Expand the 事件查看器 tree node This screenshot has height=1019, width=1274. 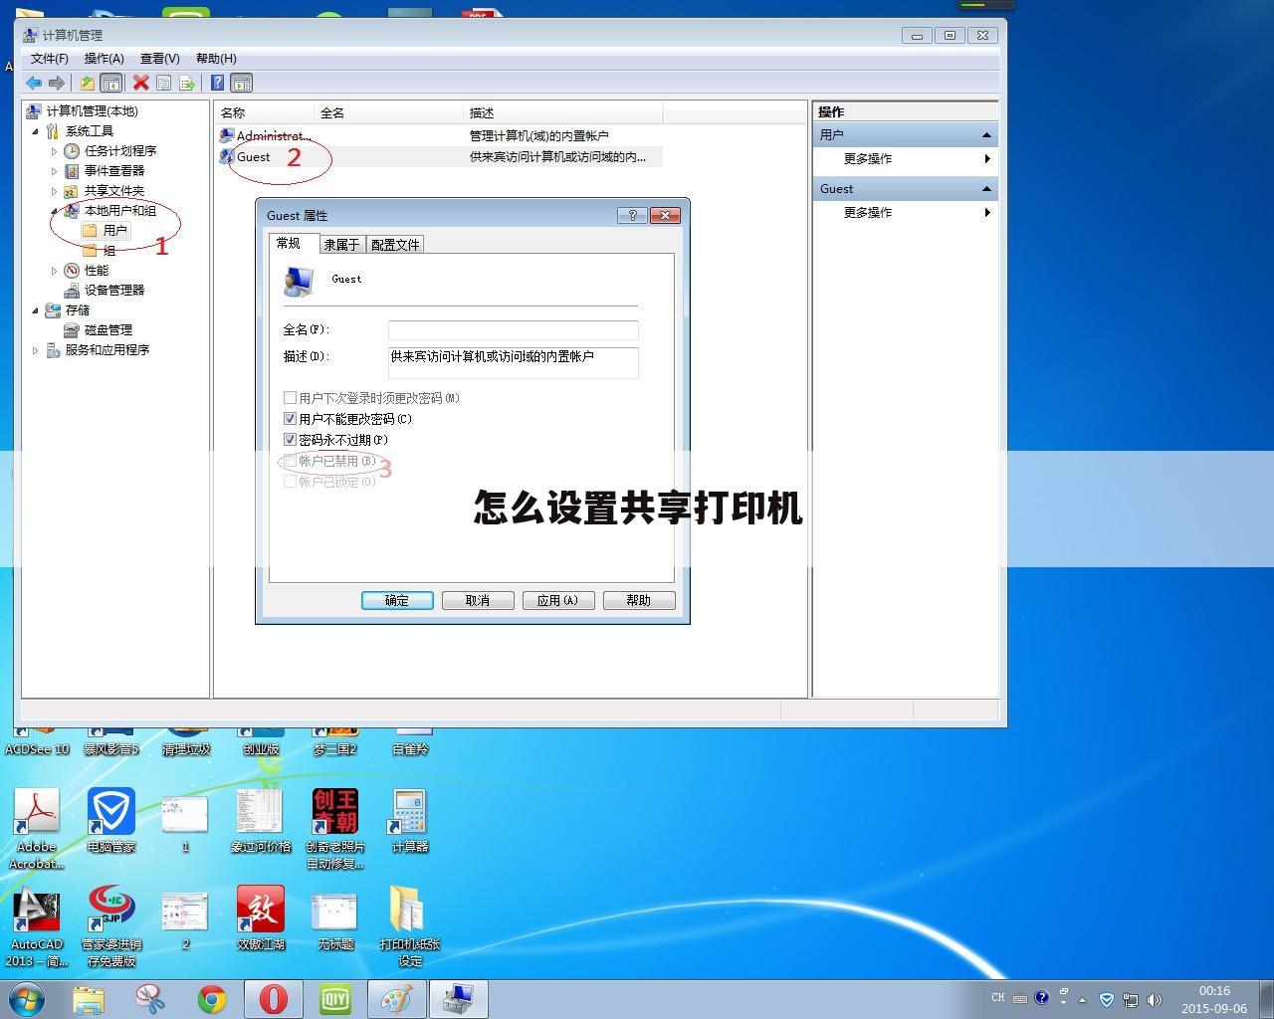pyautogui.click(x=54, y=170)
